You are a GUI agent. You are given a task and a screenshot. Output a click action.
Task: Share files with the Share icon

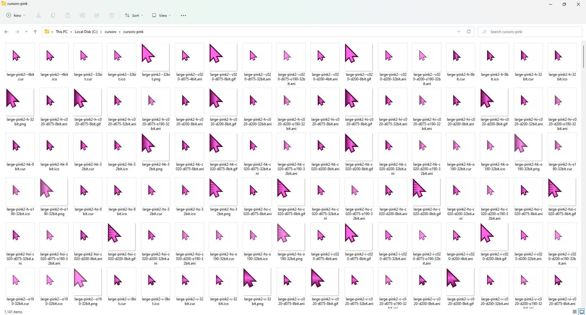point(97,15)
